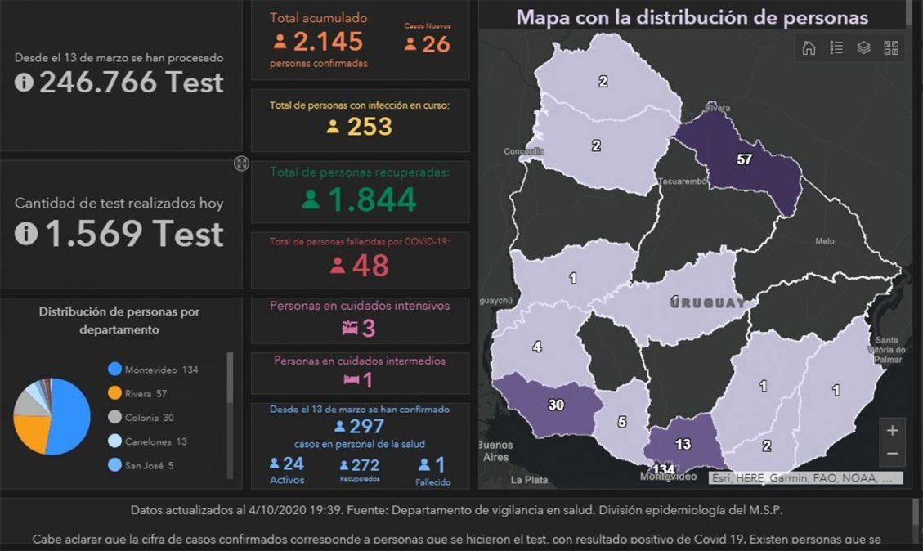Screen dimensions: 923x551
Task: Open the basemap gallery grid
Action: point(891,47)
